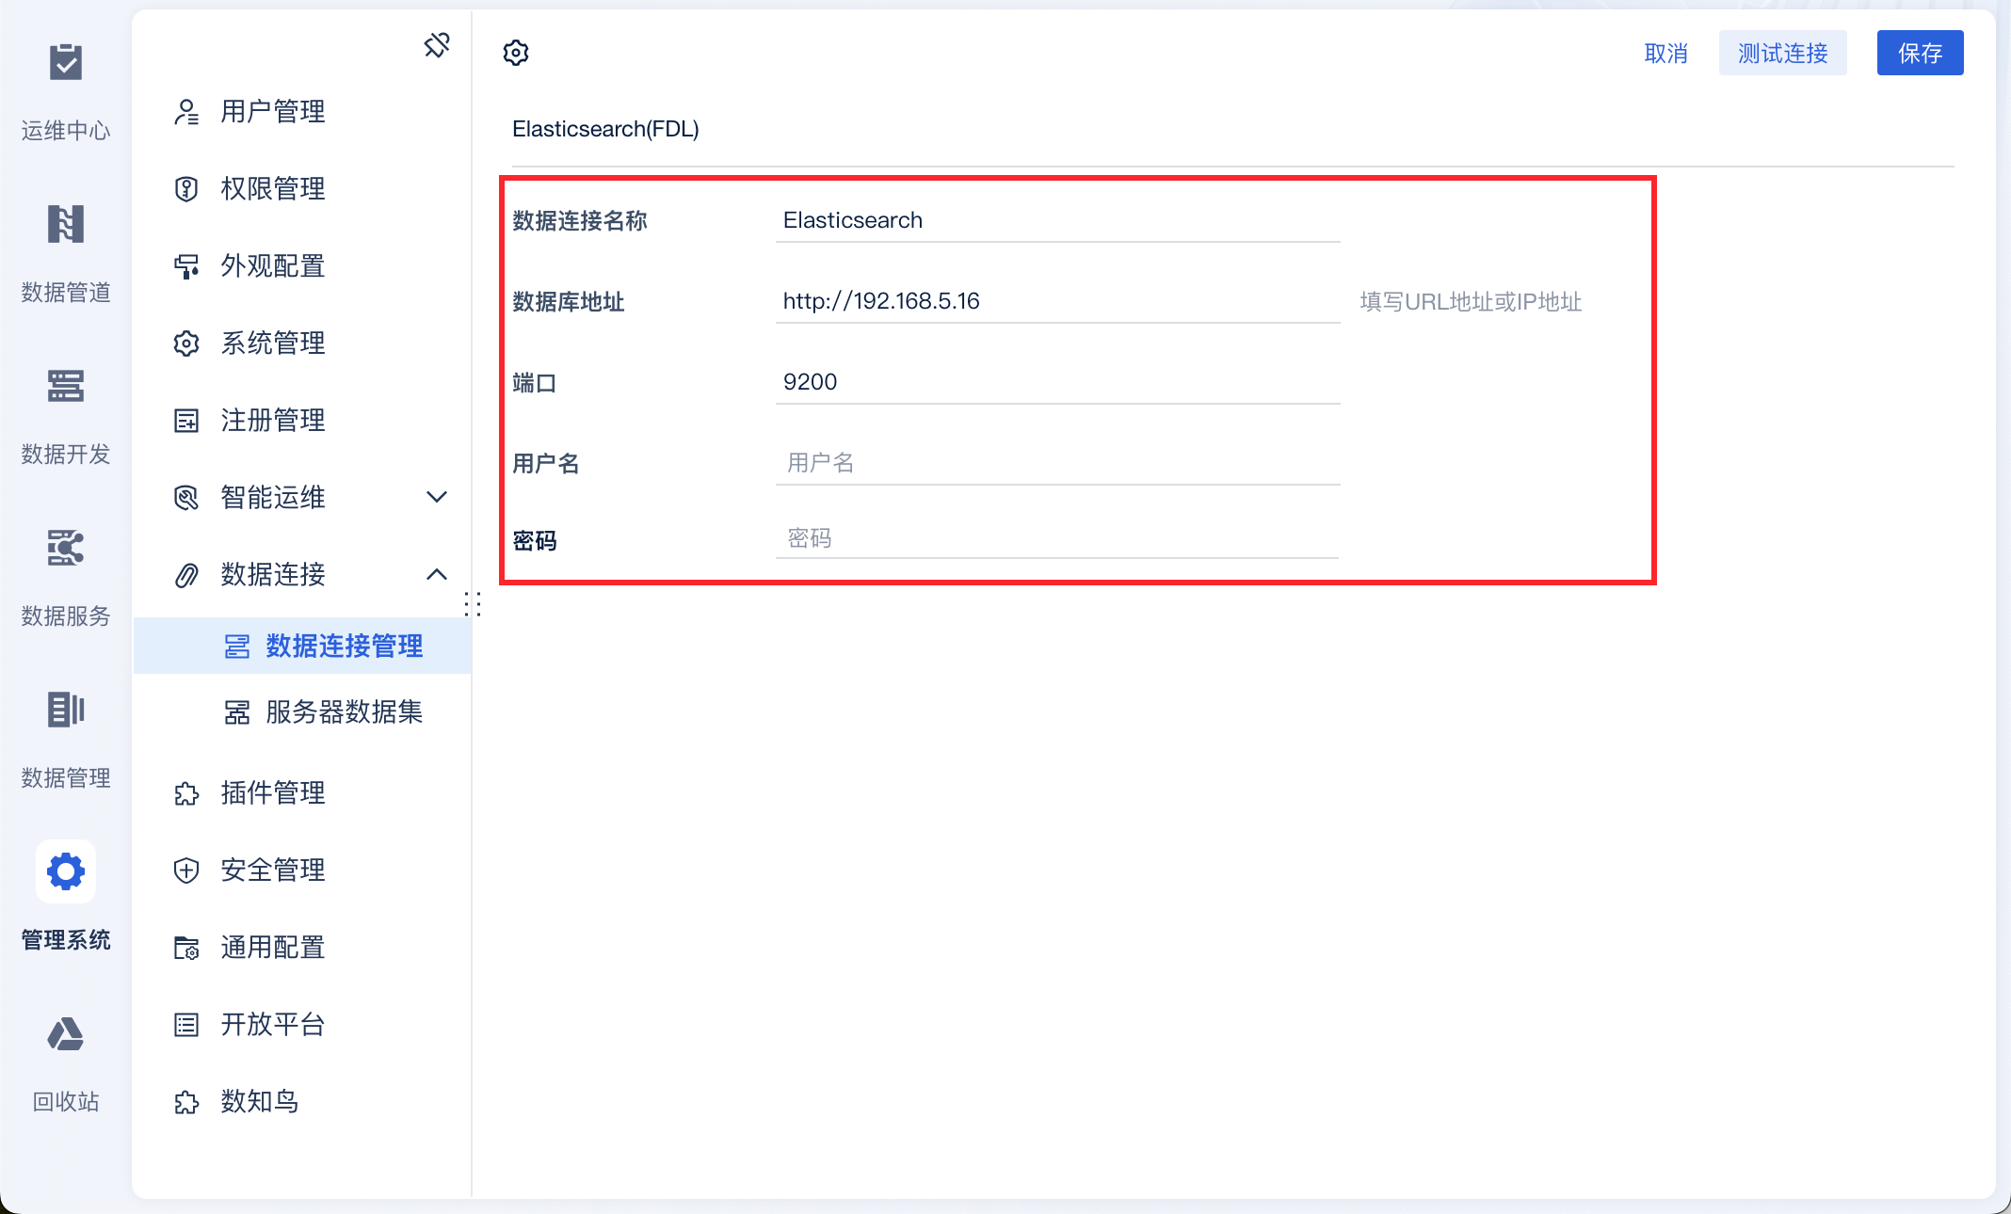This screenshot has width=2011, height=1214.
Task: Click the 安全管理 shield-plus icon
Action: pos(186,871)
